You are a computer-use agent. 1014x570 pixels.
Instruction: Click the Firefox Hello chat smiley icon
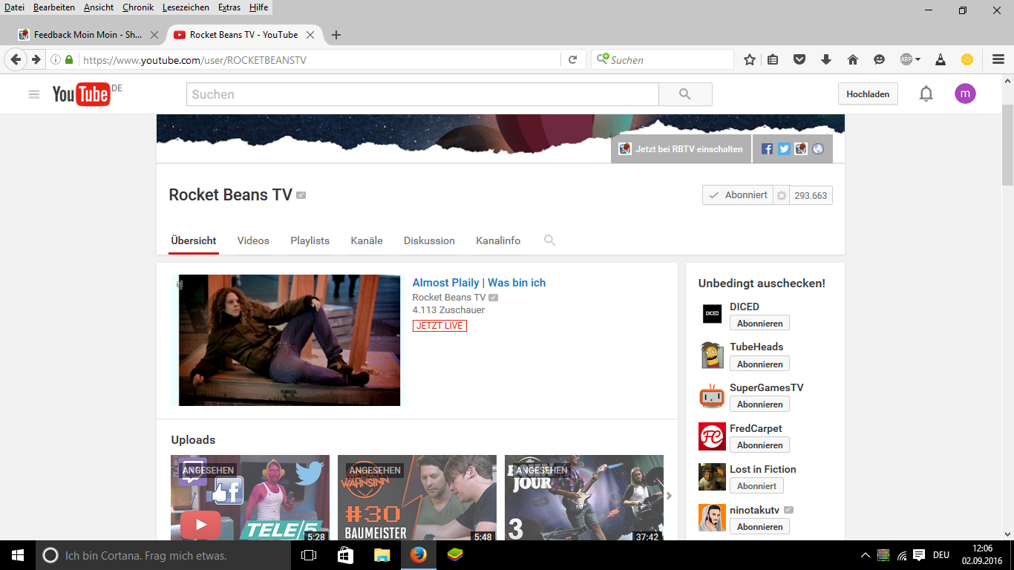880,59
